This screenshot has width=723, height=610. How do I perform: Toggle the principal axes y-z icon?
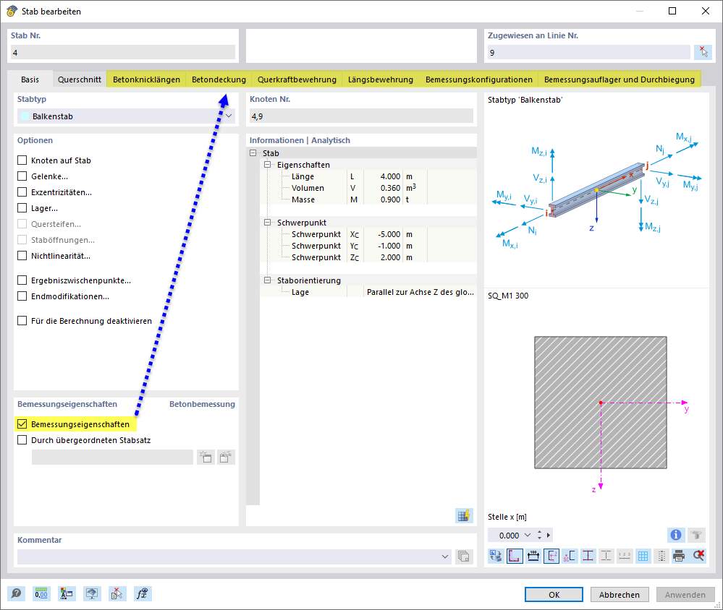click(x=551, y=556)
